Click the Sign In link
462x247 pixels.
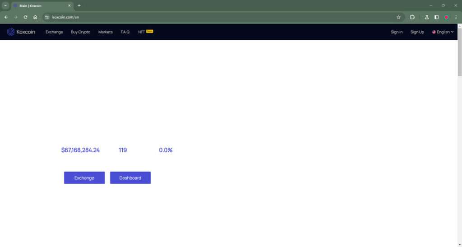click(397, 32)
